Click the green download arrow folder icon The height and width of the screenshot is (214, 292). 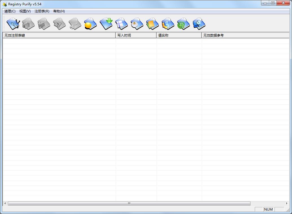click(x=106, y=24)
